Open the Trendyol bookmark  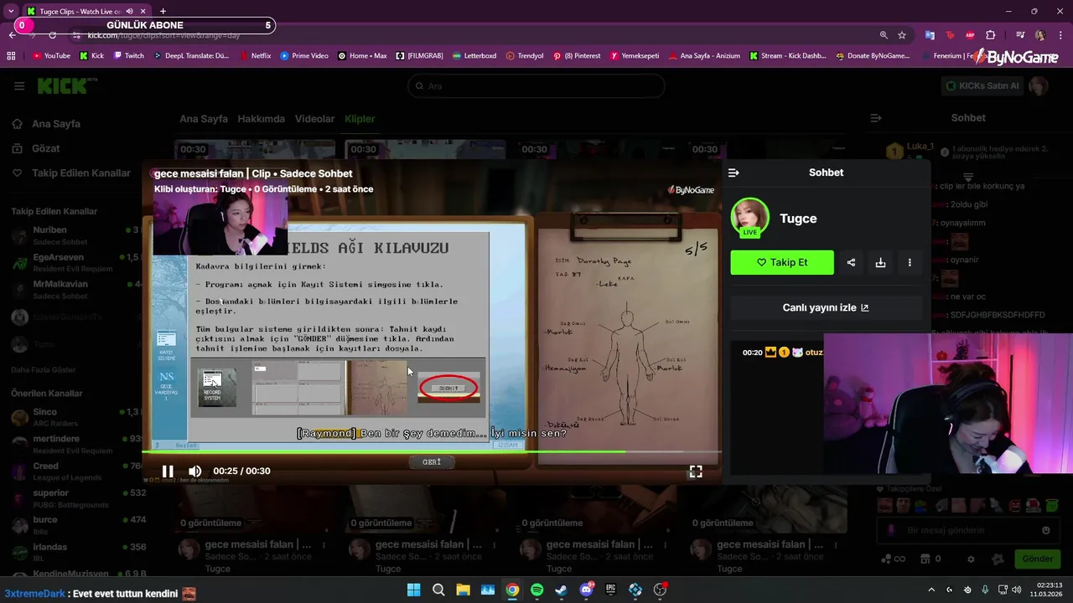pyautogui.click(x=525, y=56)
